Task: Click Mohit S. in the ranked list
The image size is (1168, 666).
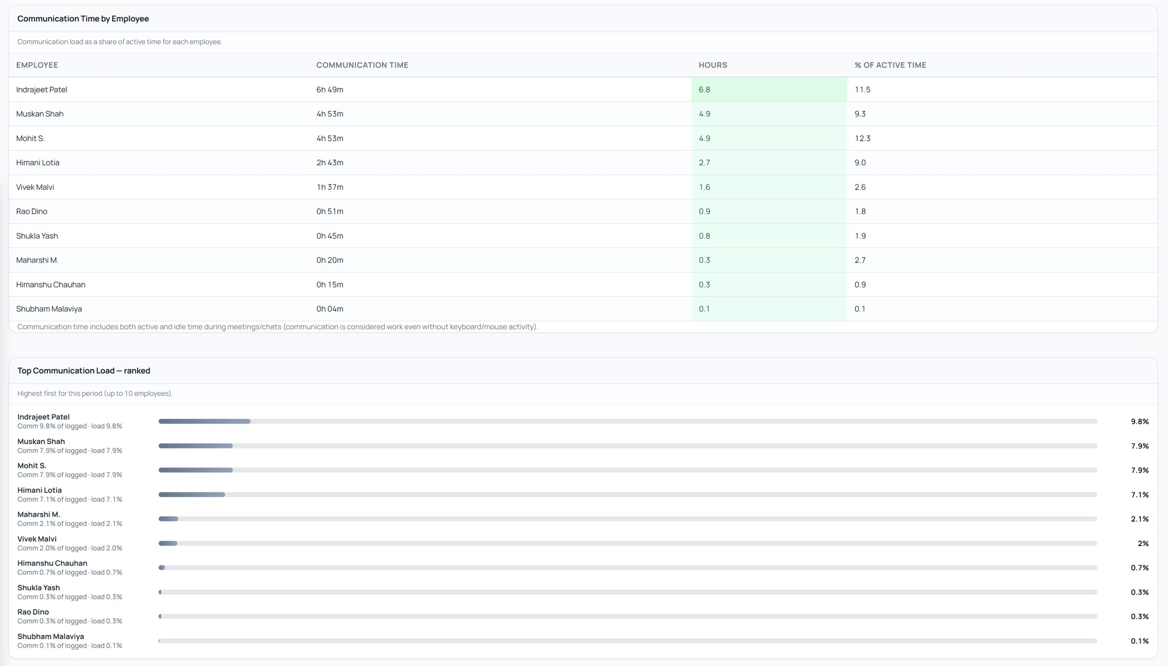Action: coord(31,465)
